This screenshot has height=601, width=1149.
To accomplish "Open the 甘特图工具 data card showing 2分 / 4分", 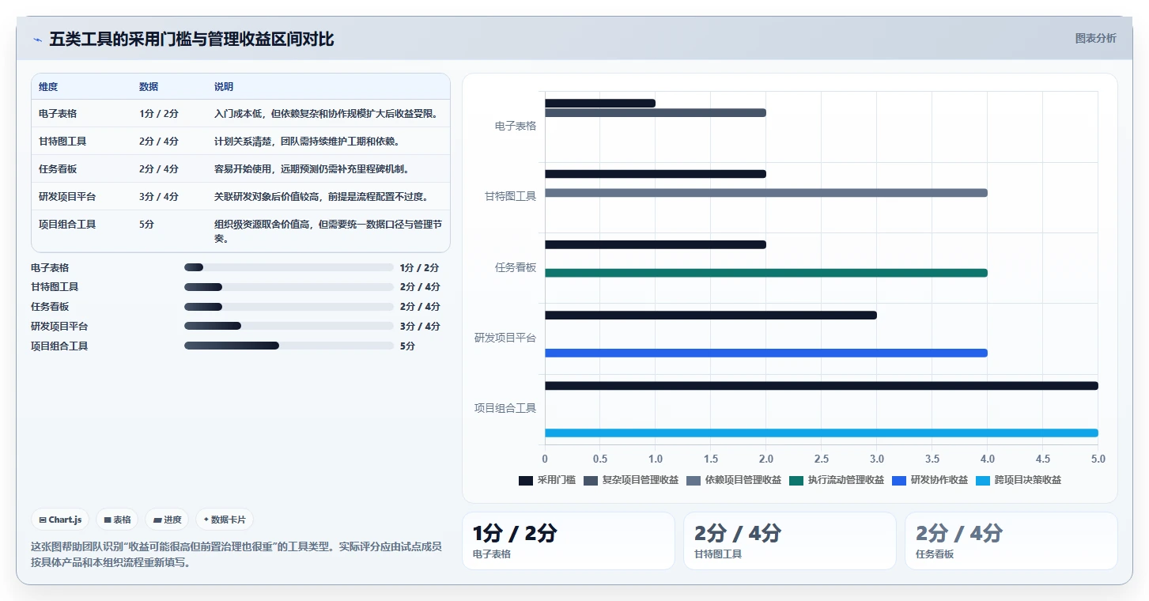I will click(790, 541).
